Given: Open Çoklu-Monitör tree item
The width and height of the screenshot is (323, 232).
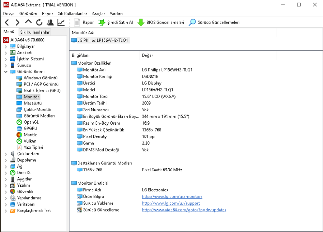Looking at the screenshot, I should pos(37,110).
